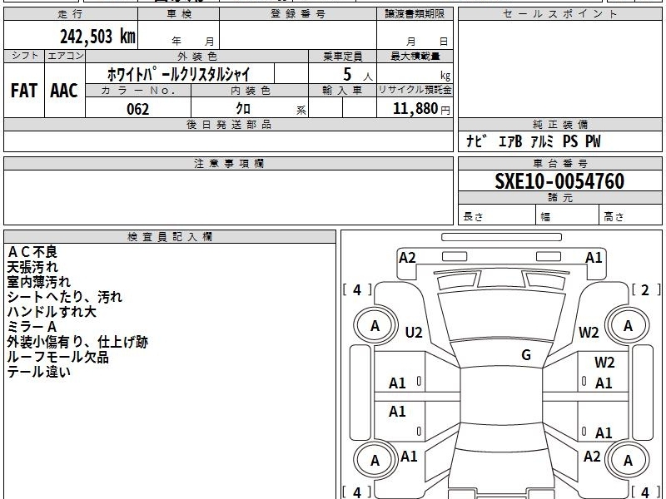Click the empty セールスポイント field
This screenshot has height=499, width=666.
559,69
